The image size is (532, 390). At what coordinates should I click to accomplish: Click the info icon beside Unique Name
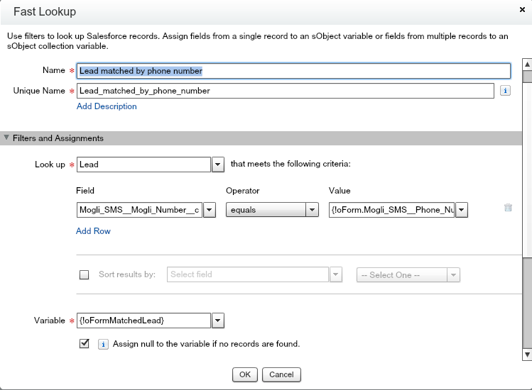[505, 91]
